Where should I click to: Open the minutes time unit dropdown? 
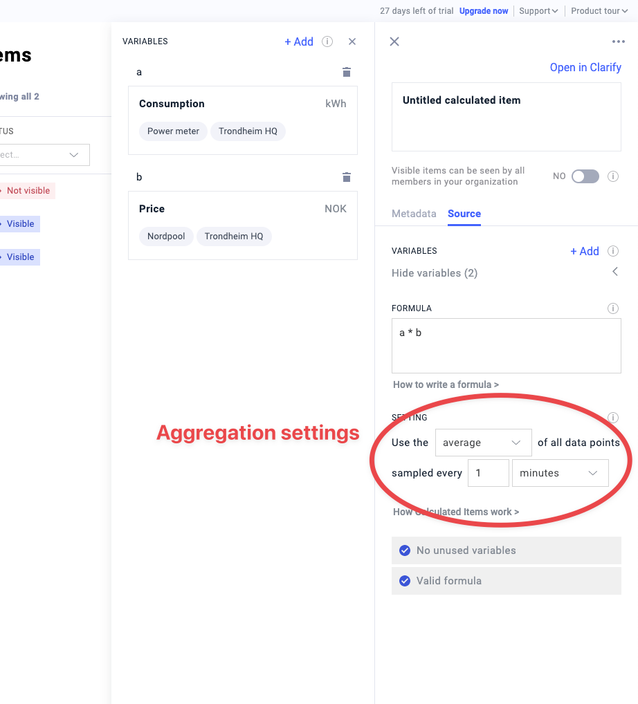(x=560, y=473)
